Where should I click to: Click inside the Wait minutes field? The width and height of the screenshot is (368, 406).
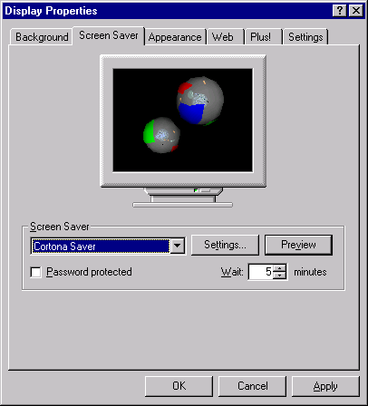[x=261, y=272]
